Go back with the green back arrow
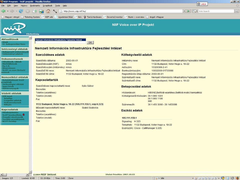The image size is (240, 180). (x=3, y=11)
